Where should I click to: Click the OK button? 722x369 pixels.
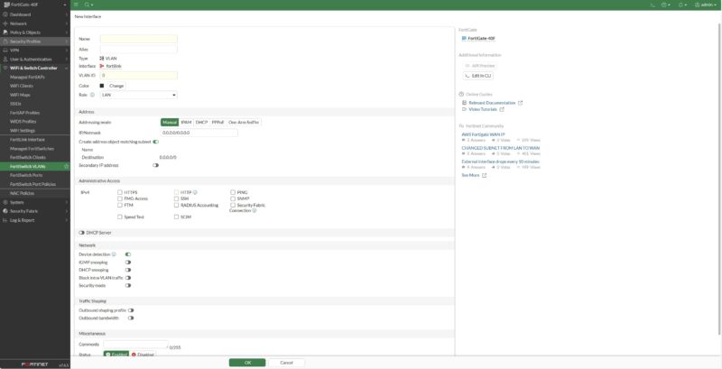247,363
